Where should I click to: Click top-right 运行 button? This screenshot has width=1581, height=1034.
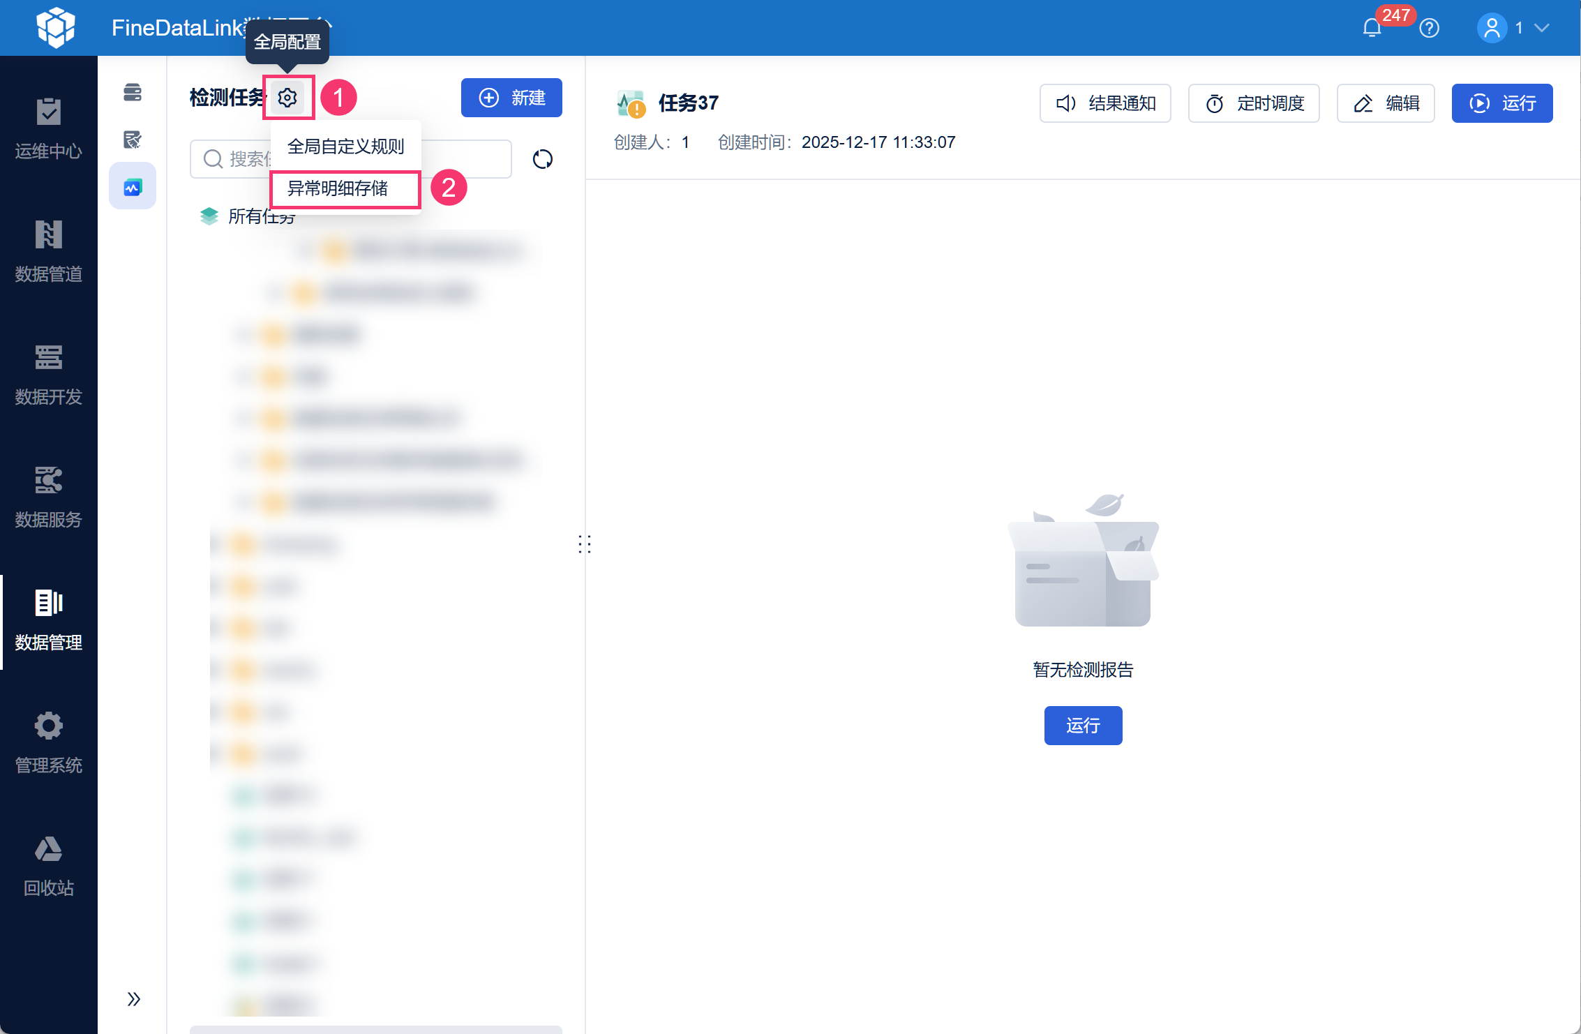(x=1502, y=103)
